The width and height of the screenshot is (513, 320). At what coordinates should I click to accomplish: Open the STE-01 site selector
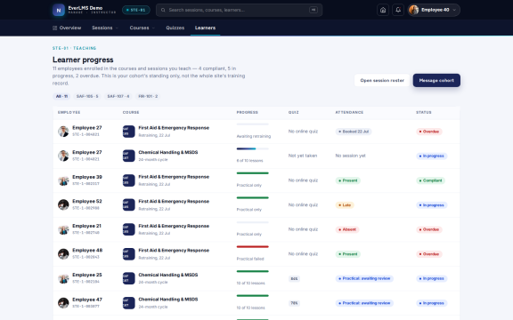(x=136, y=10)
